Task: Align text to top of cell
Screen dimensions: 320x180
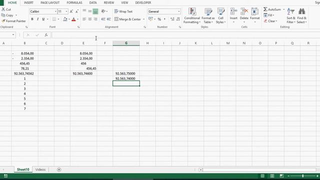Action: tap(84, 11)
